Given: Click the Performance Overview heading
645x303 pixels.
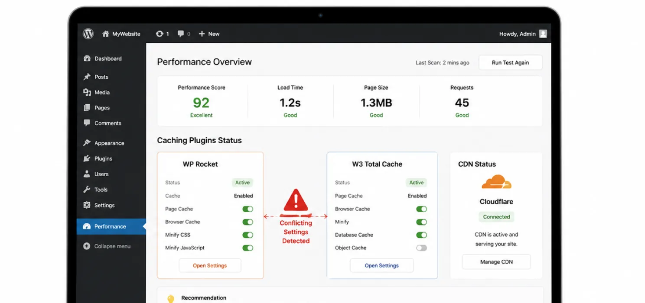Looking at the screenshot, I should 204,62.
